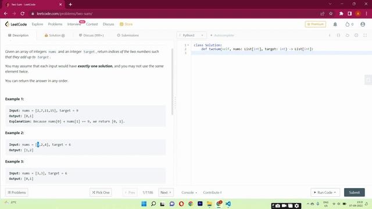Open capture widget settings gear
Screen dimensions: 372x209
(x=296, y=206)
